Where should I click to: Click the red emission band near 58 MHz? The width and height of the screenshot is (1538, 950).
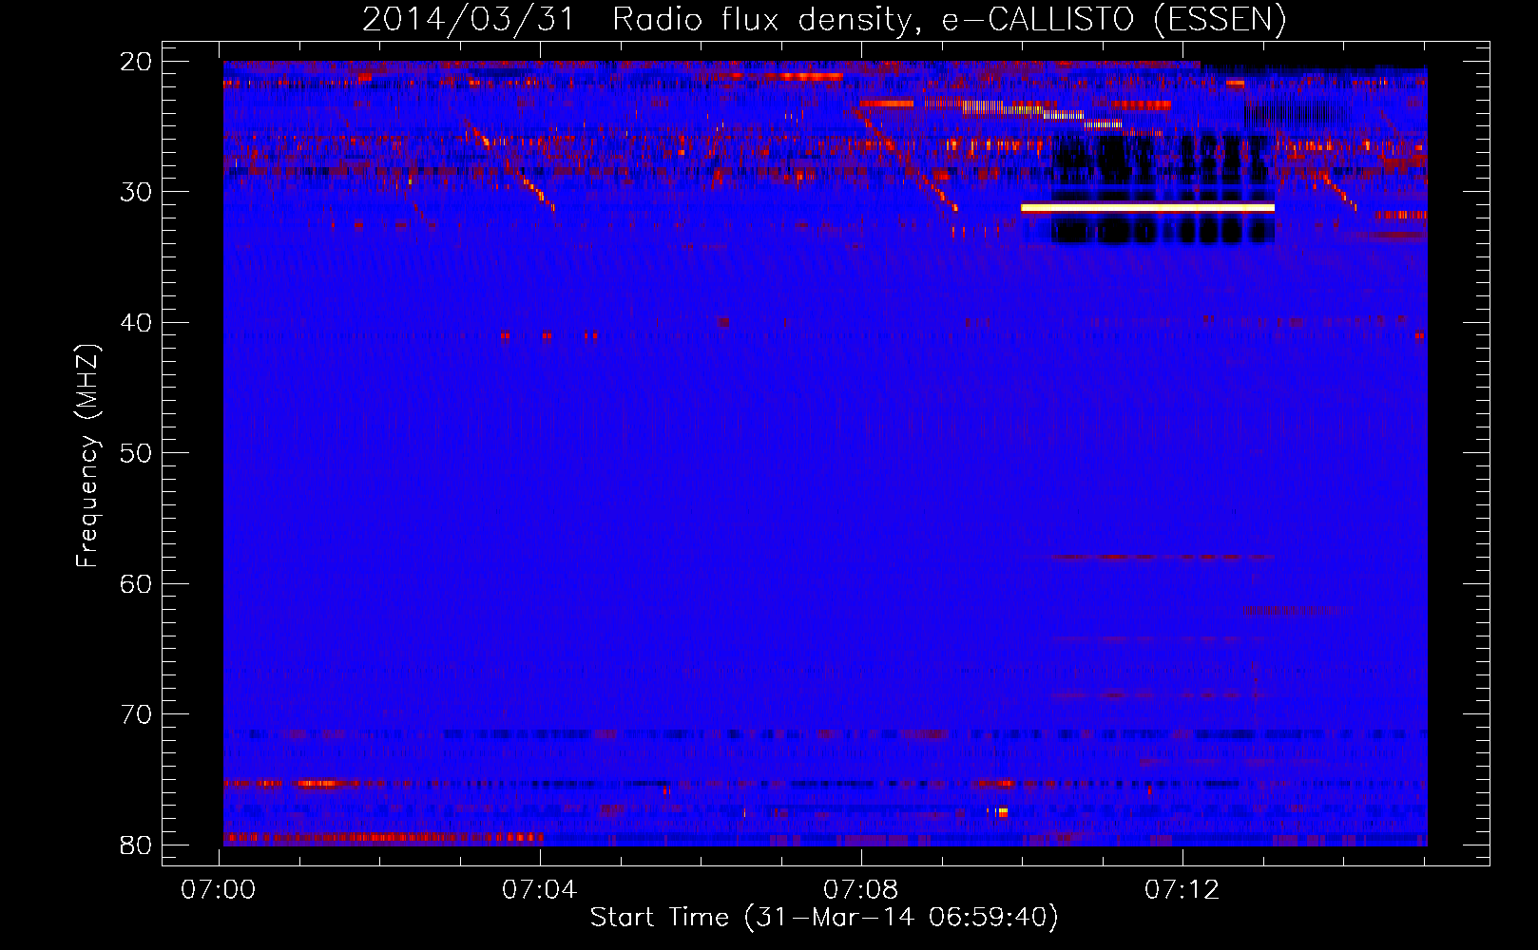1162,557
